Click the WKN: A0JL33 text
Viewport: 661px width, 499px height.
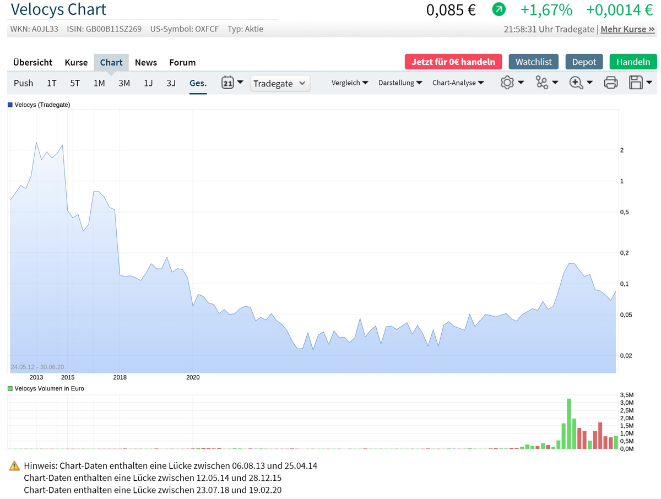pos(34,29)
